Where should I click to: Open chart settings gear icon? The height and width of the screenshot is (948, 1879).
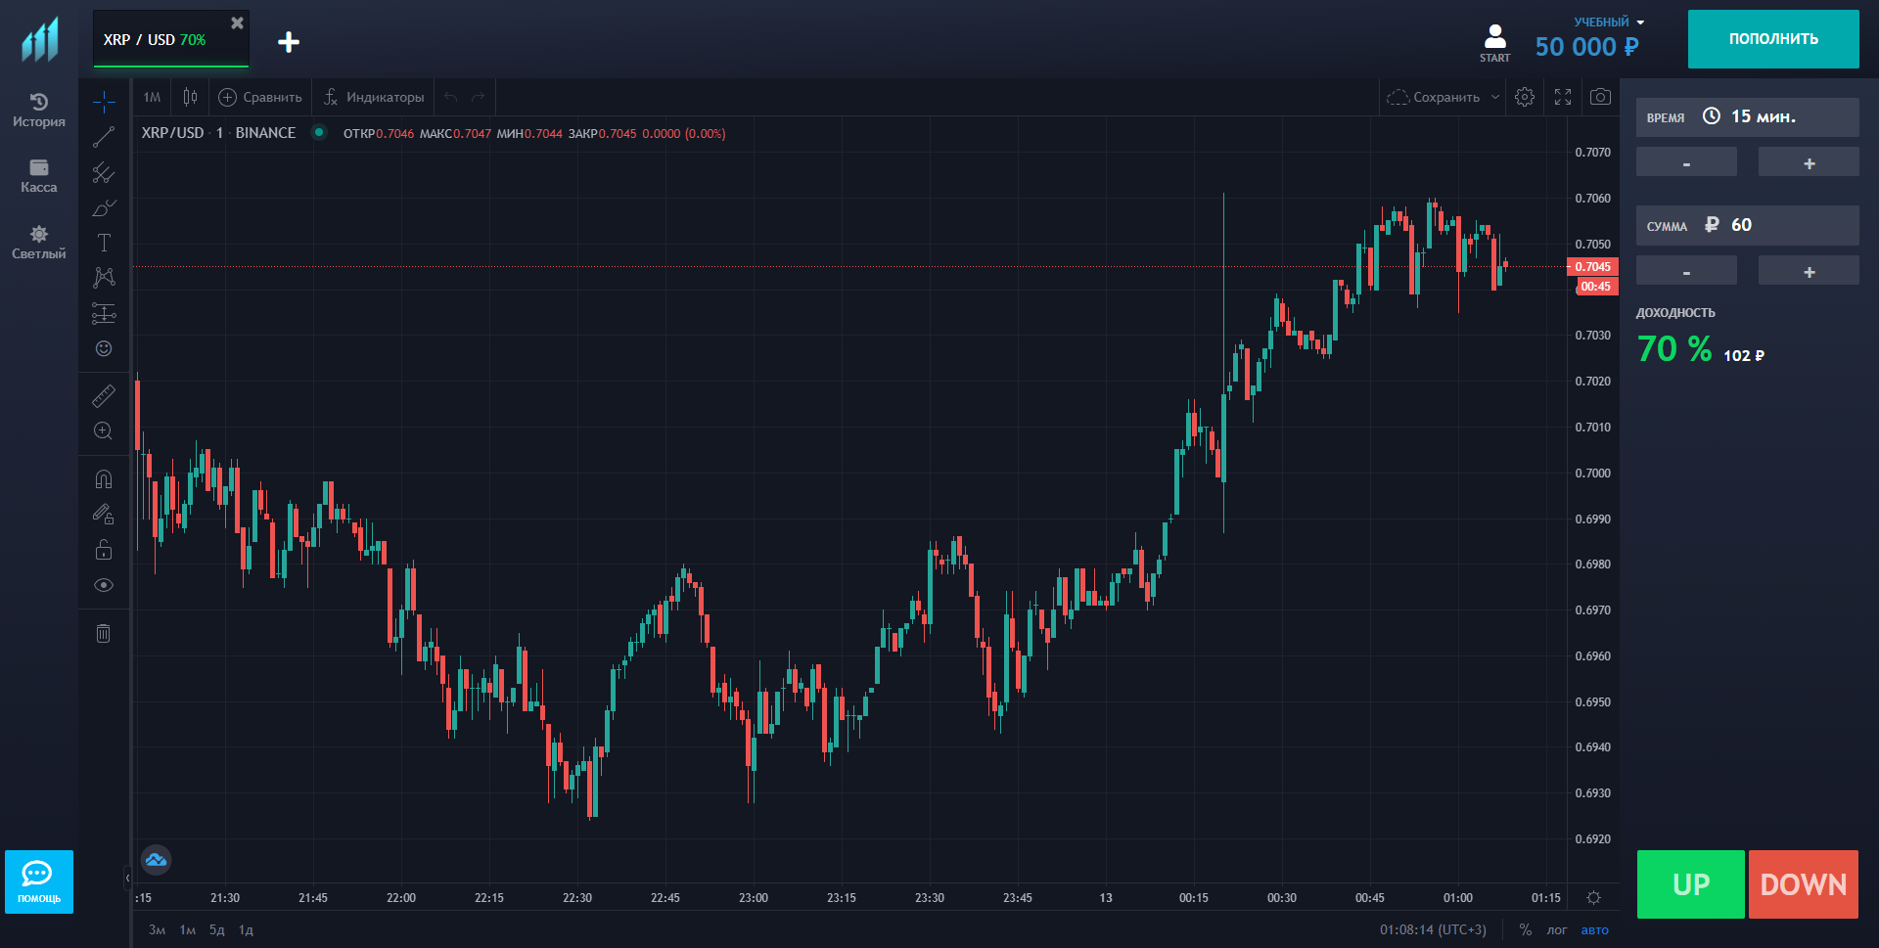point(1525,97)
